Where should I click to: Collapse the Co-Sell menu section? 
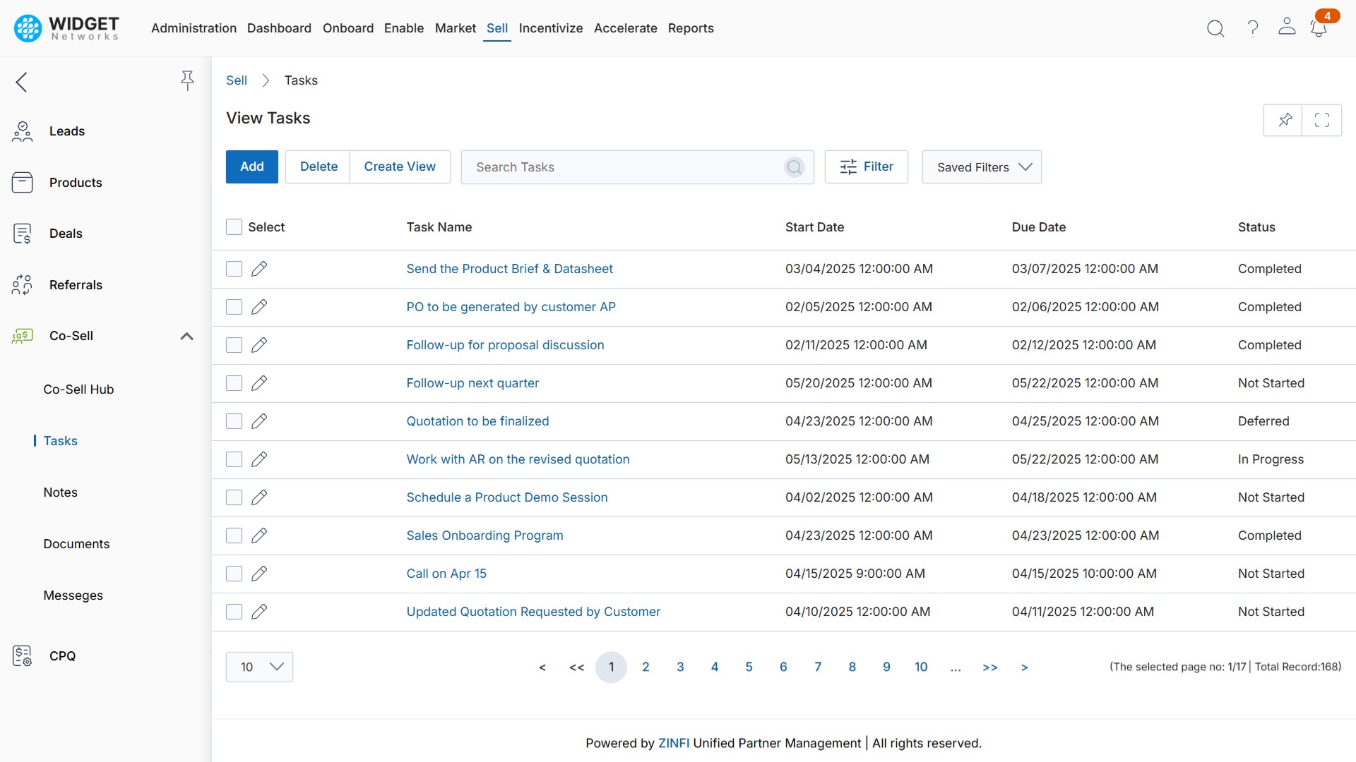tap(186, 337)
